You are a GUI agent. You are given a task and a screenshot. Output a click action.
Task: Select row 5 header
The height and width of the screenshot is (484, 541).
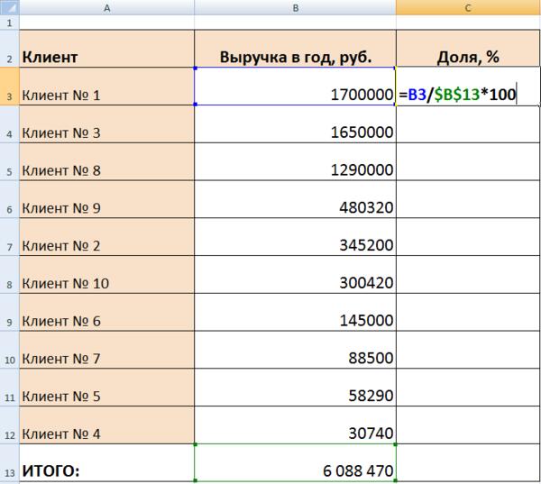[9, 162]
